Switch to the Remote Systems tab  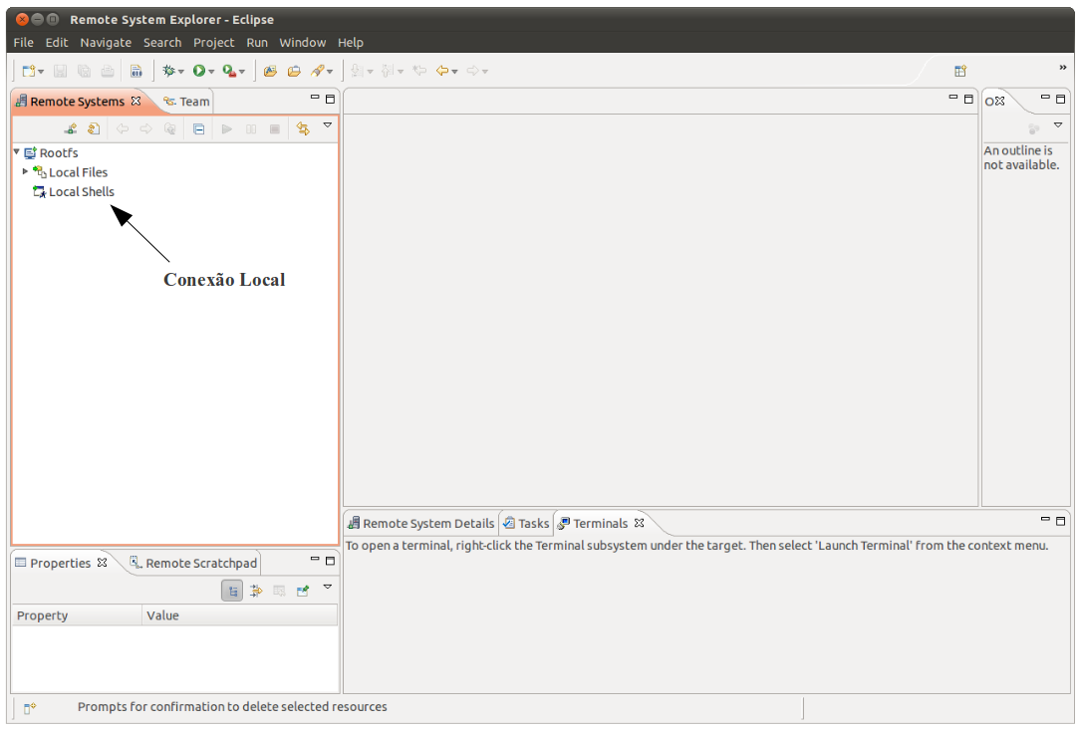click(77, 103)
